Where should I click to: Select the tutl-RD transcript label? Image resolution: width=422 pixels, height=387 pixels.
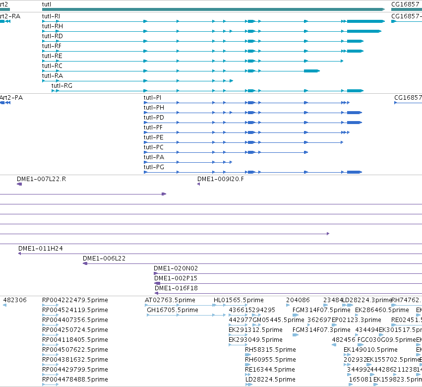pos(52,36)
